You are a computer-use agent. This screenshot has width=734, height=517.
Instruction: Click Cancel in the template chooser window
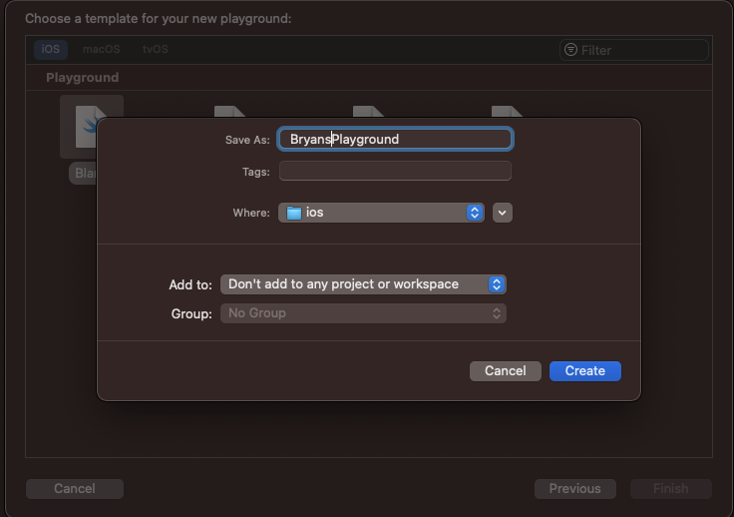pyautogui.click(x=75, y=488)
